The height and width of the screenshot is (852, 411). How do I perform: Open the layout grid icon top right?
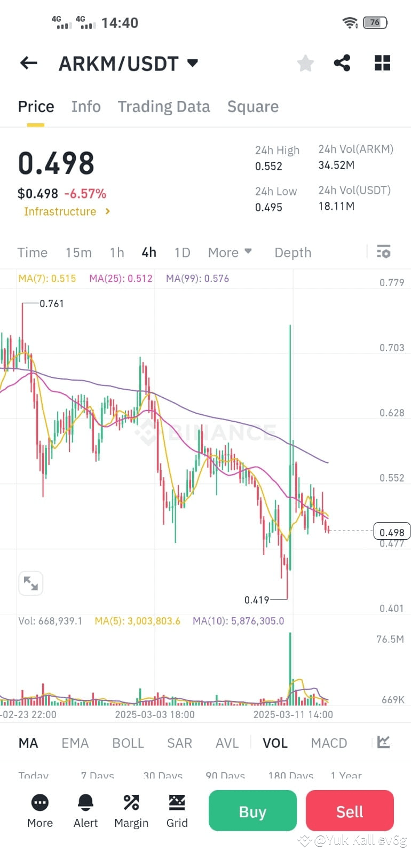pyautogui.click(x=382, y=62)
